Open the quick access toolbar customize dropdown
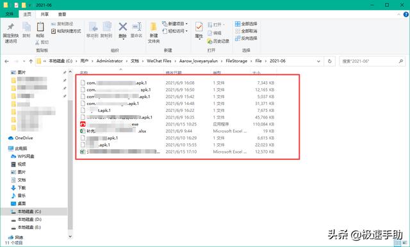This screenshot has width=410, height=247. click(30, 5)
